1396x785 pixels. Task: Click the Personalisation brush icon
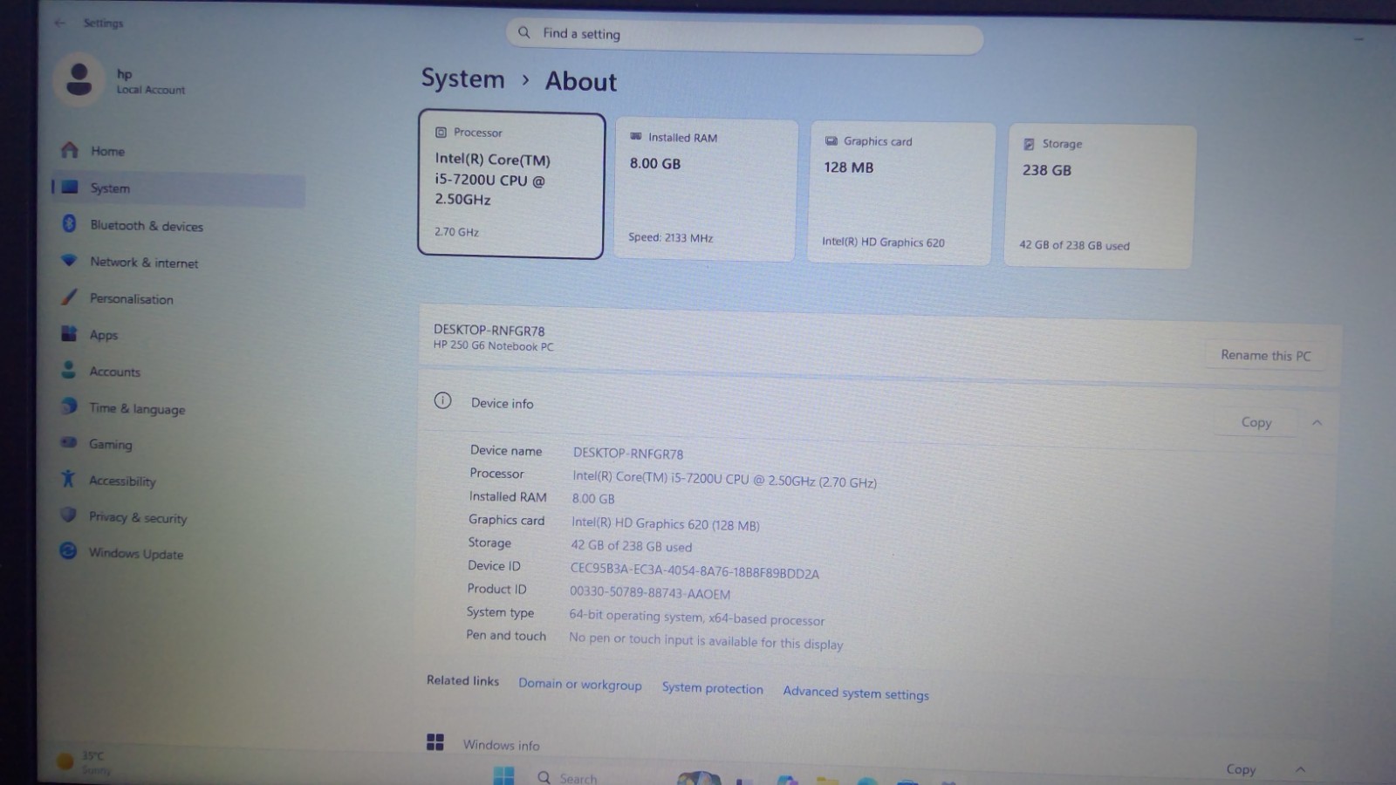[x=69, y=297]
